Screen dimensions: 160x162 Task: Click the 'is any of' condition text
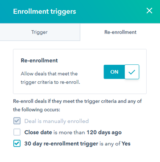pos(110,144)
